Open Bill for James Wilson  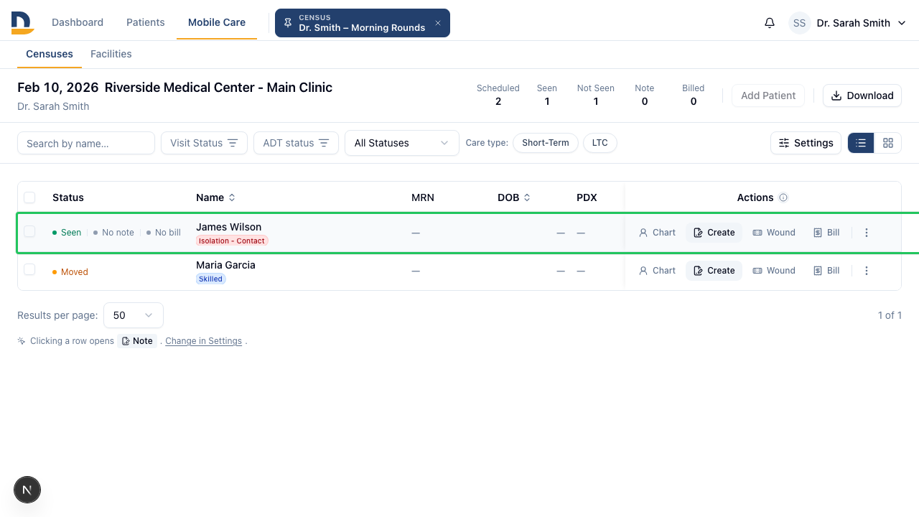click(x=826, y=233)
